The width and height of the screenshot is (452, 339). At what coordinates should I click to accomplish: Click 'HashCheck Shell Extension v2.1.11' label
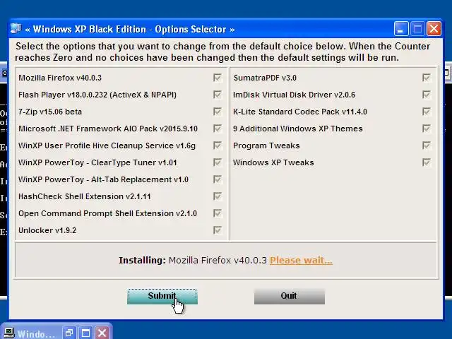tap(85, 196)
